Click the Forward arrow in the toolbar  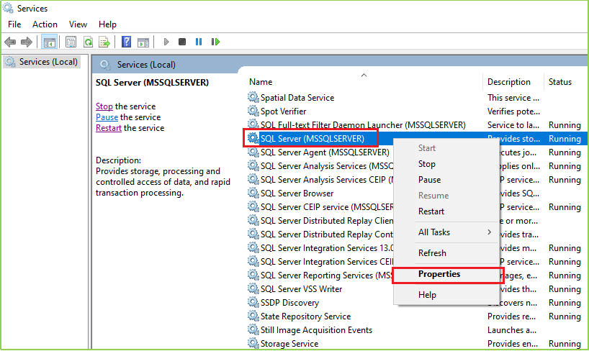point(27,42)
